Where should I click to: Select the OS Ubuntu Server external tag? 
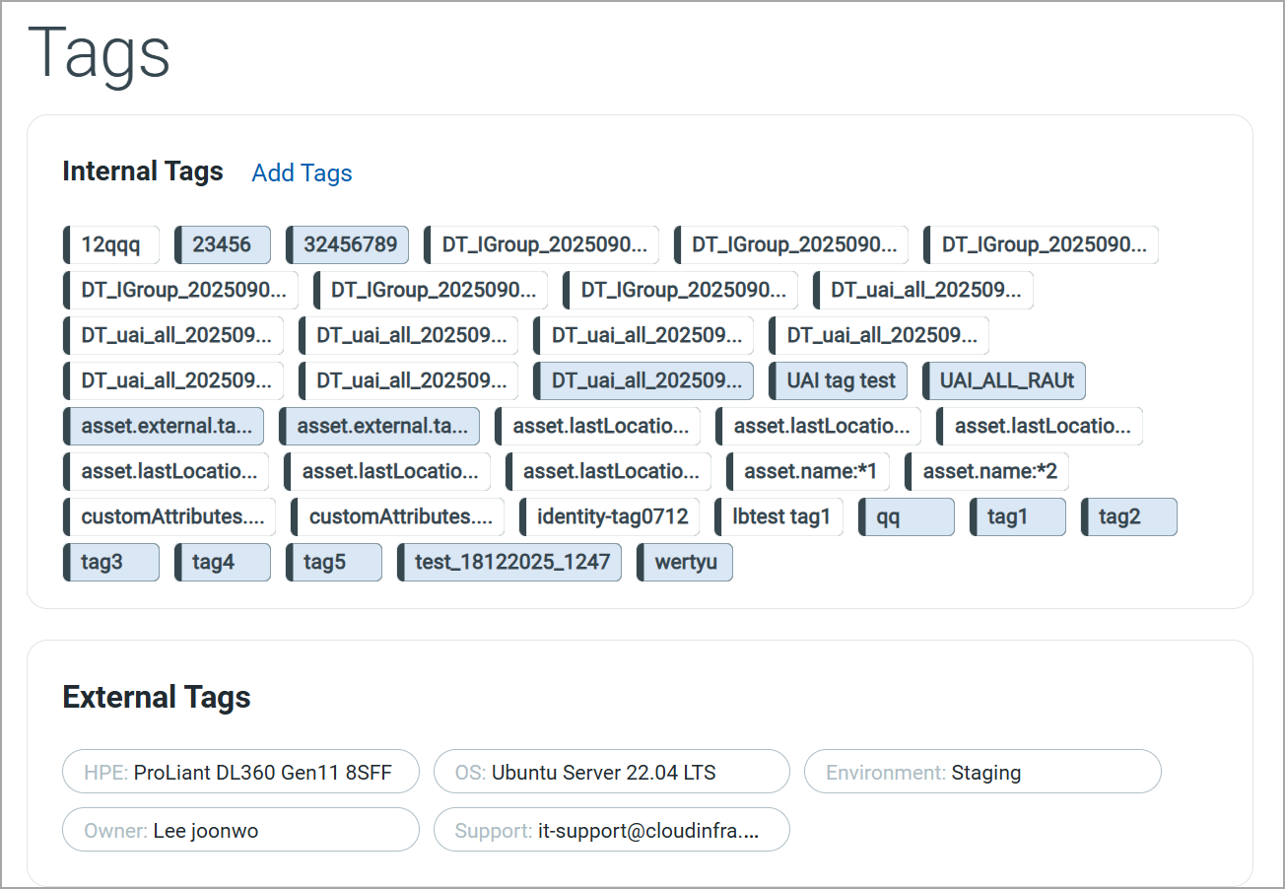(611, 773)
